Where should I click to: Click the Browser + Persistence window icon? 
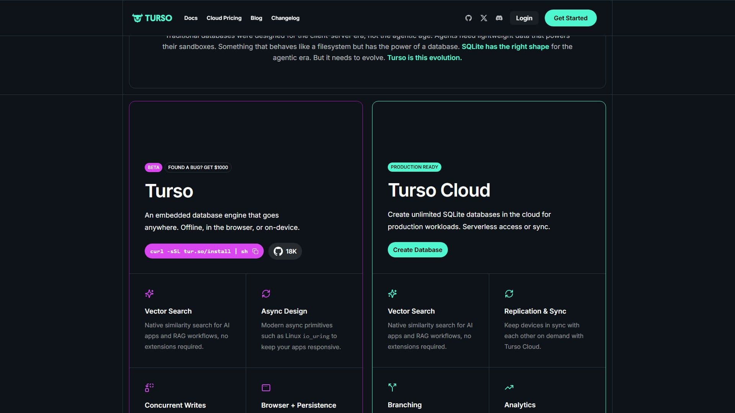(266, 388)
